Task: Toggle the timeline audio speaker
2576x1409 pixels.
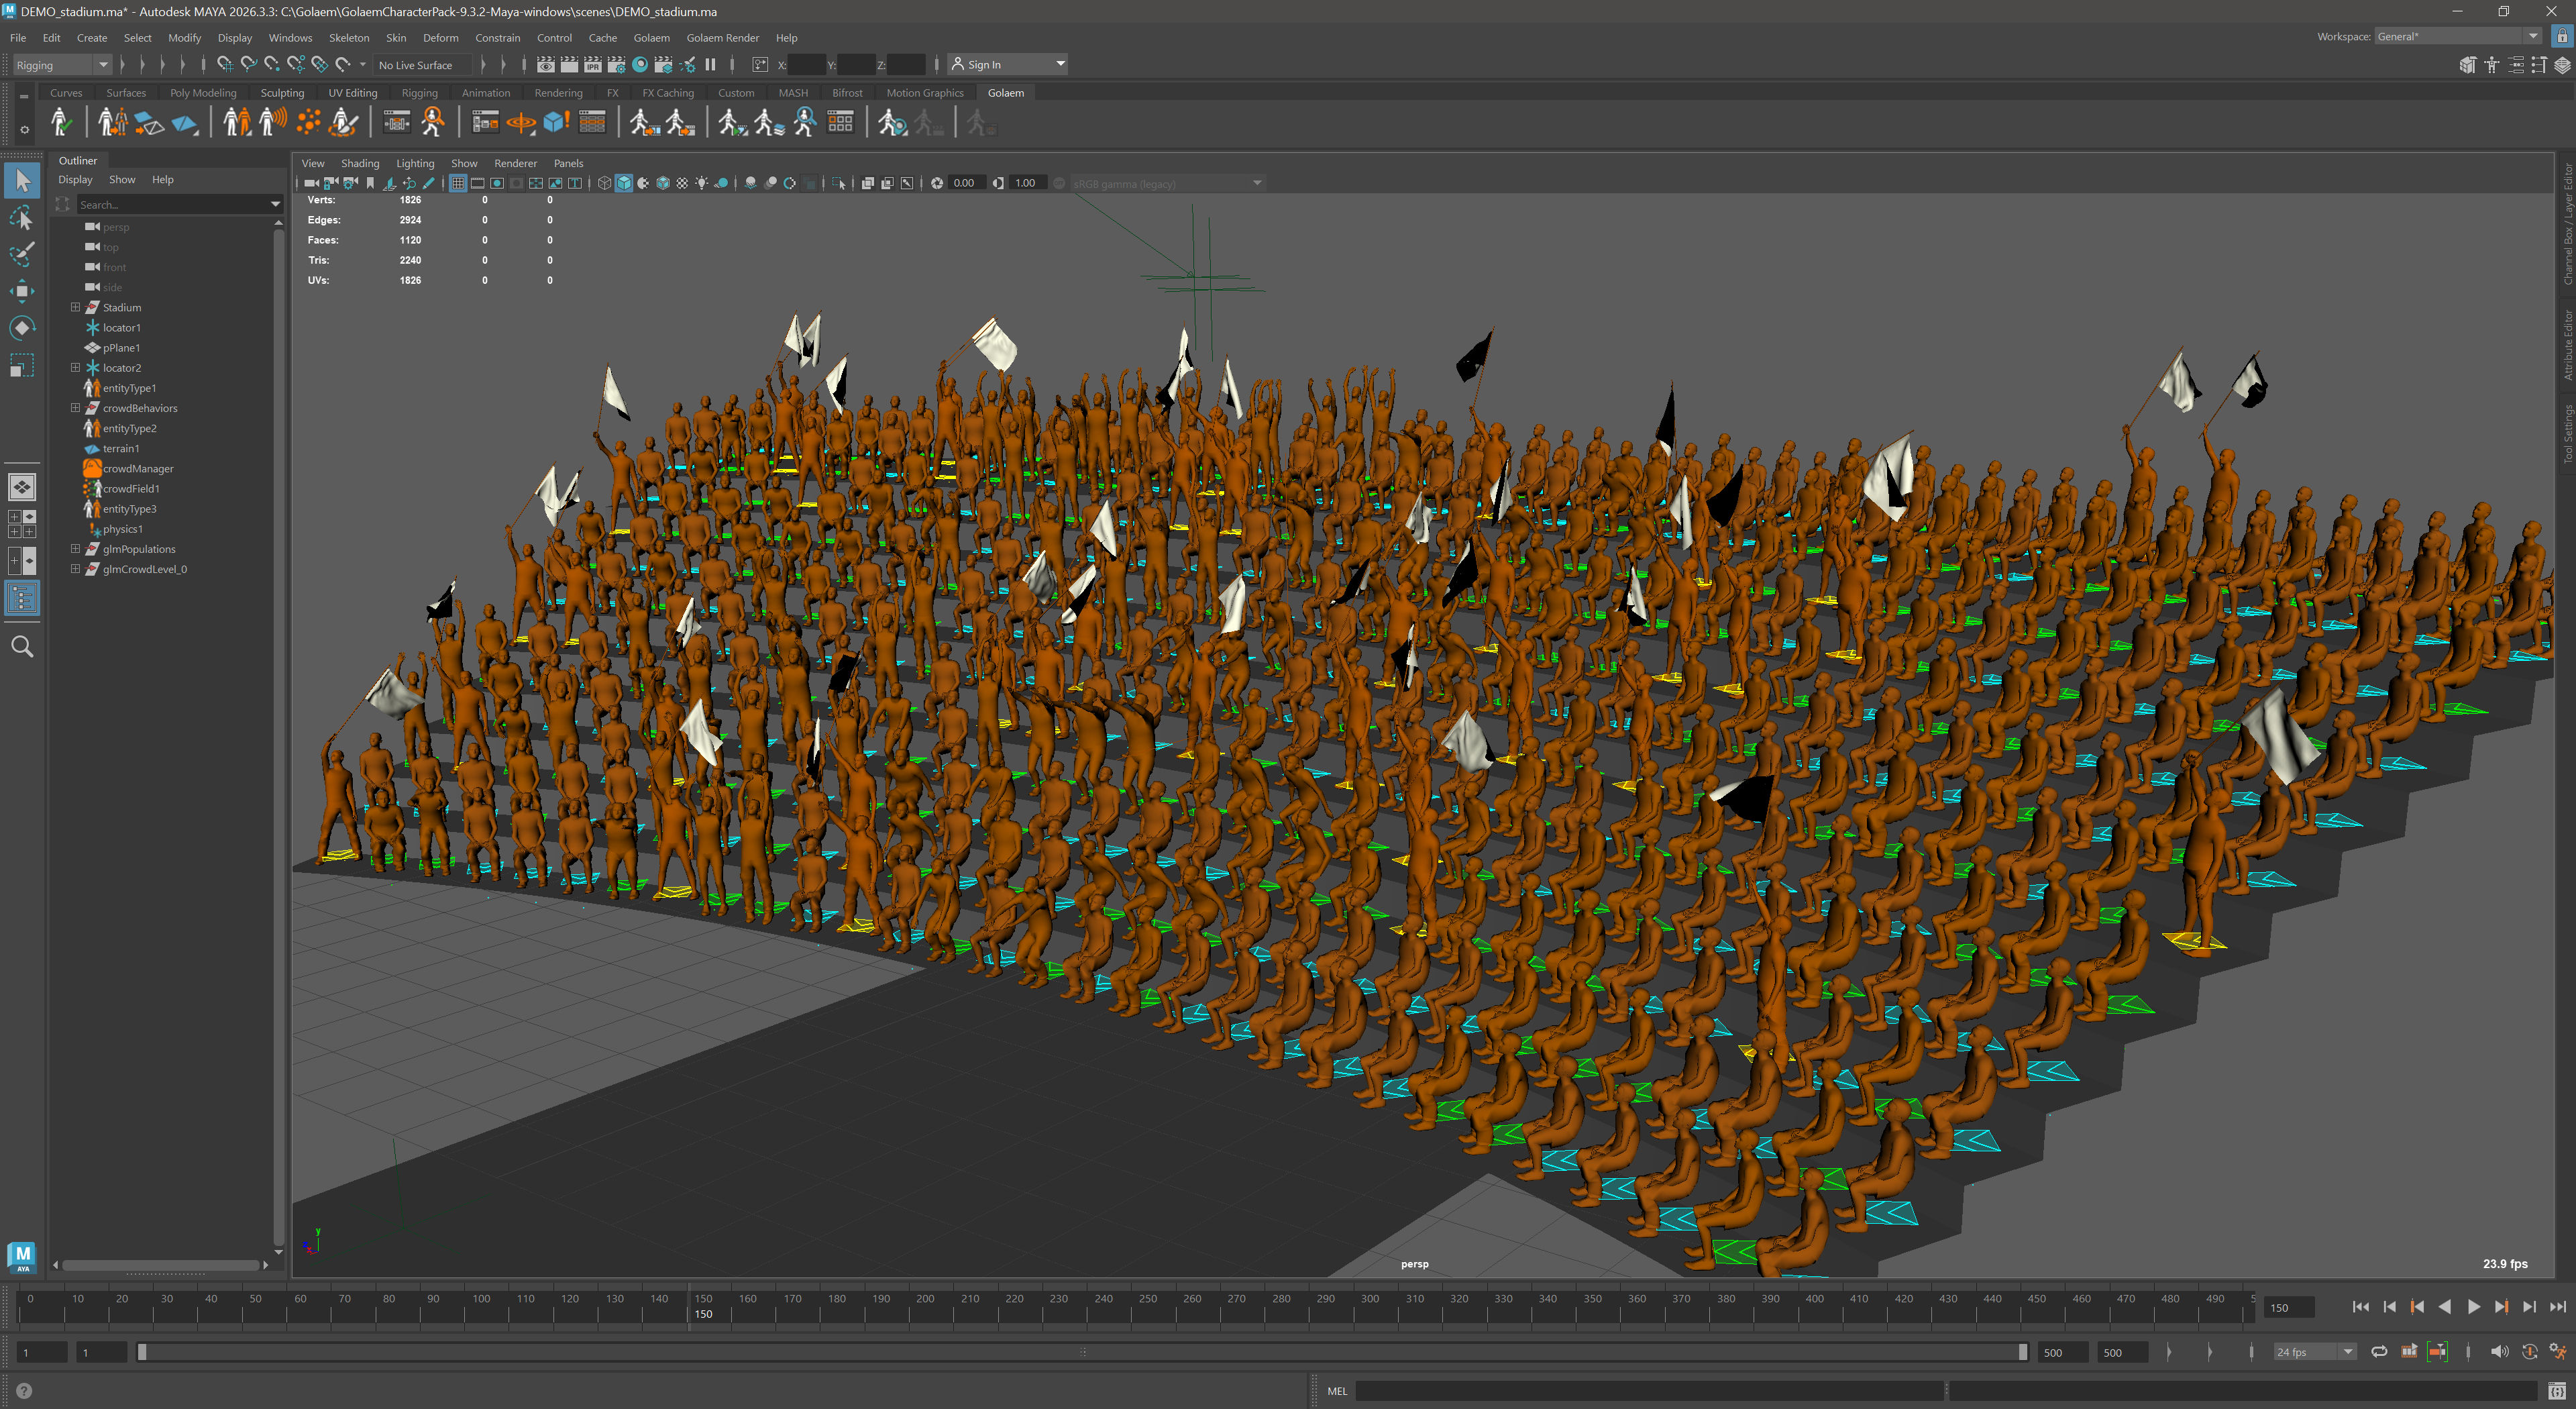Action: 2499,1352
